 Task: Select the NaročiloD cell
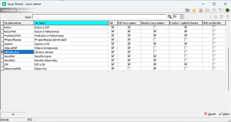(x=19, y=60)
